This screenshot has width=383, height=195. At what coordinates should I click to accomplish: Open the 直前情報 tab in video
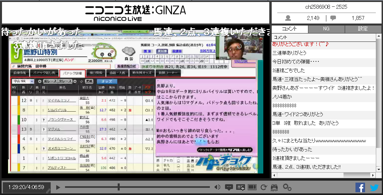coord(20,73)
